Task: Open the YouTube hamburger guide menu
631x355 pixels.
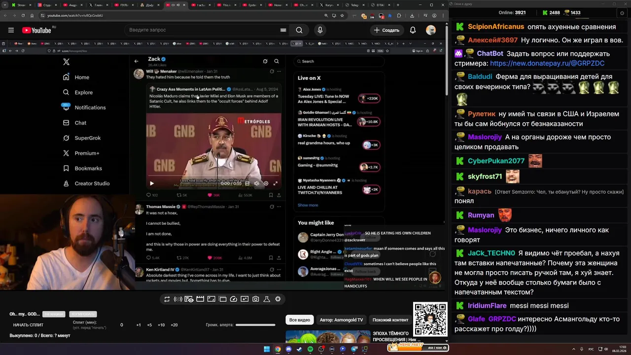Action: 11,30
